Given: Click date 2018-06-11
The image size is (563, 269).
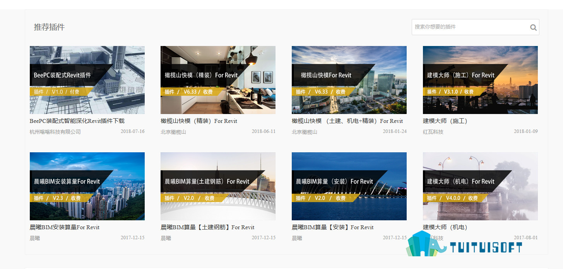Looking at the screenshot, I should click(264, 131).
